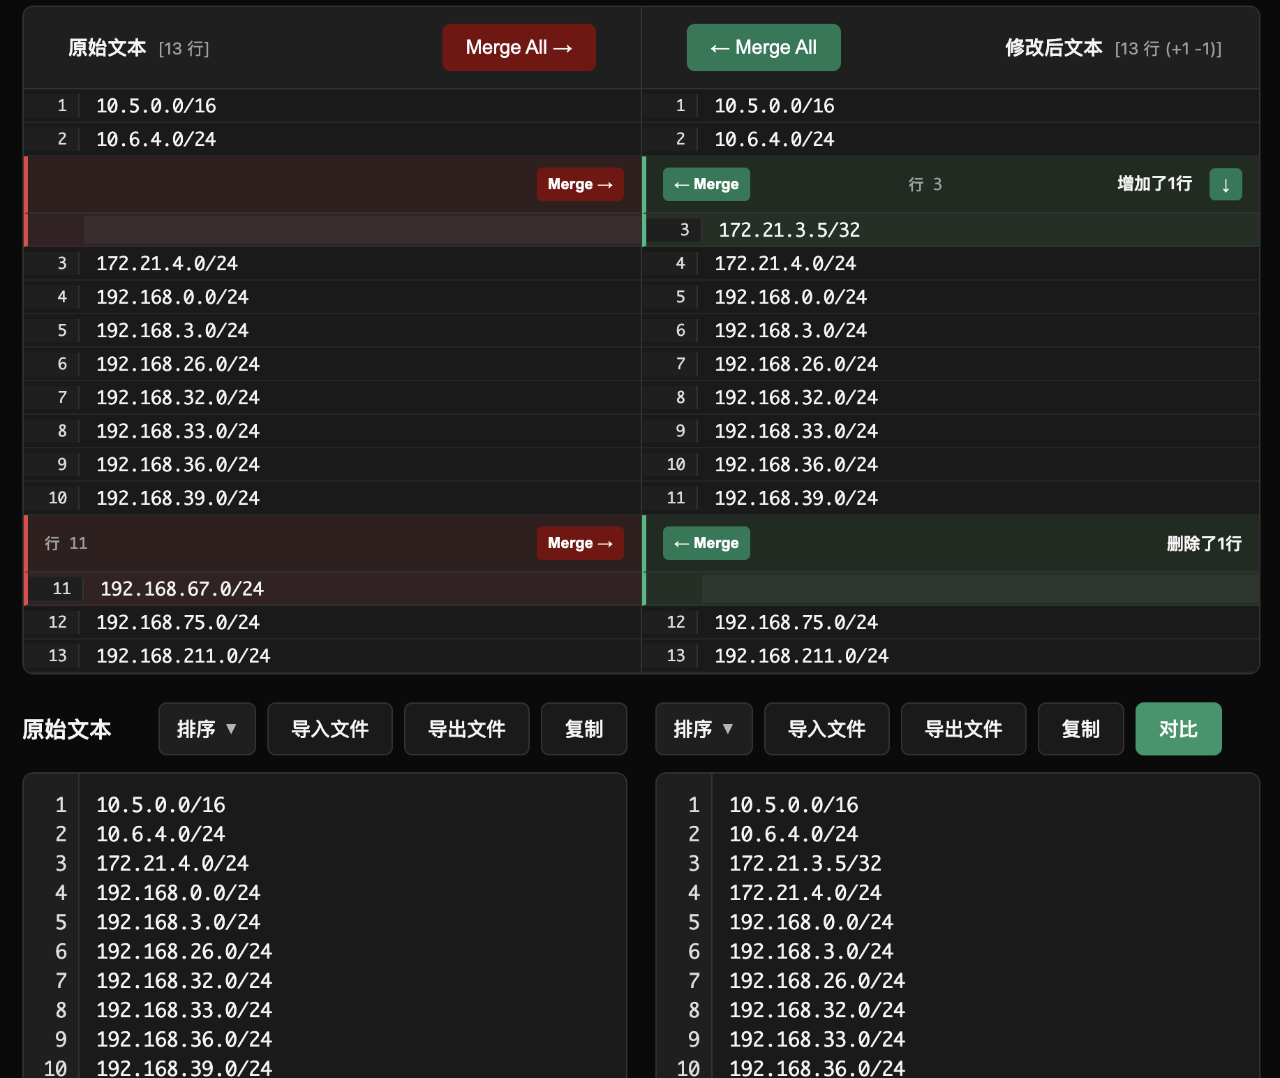
Task: Copy modified text with right 复制 button
Action: click(1081, 729)
